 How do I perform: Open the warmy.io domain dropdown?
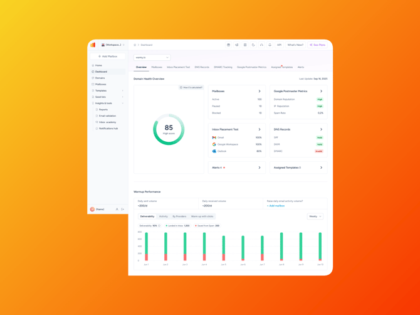click(x=152, y=57)
